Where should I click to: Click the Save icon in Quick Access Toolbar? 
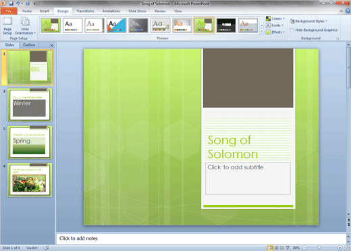[x=11, y=3]
